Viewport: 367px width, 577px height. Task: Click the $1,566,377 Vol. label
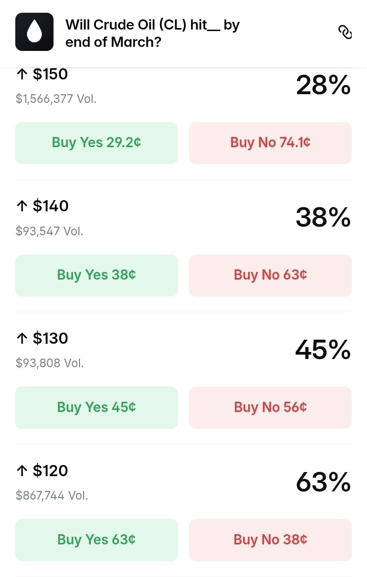pos(56,99)
